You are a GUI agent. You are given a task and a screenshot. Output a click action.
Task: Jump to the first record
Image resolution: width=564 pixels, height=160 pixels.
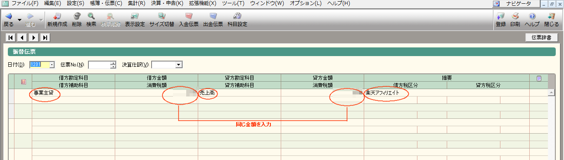click(x=11, y=38)
